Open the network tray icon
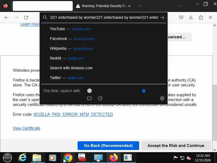Image resolution: width=217 pixels, height=163 pixels. [x=182, y=158]
